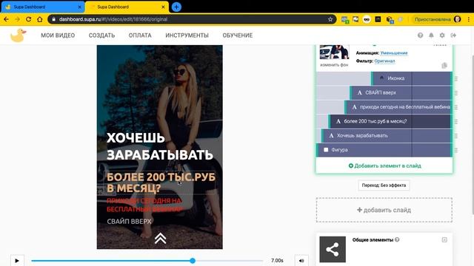This screenshot has width=474, height=266.
Task: Click изменить фон under thumbnail
Action: pos(334,65)
